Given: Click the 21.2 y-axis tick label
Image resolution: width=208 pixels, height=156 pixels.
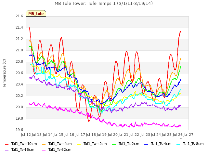Looking at the screenshot, I should coord(19,39).
